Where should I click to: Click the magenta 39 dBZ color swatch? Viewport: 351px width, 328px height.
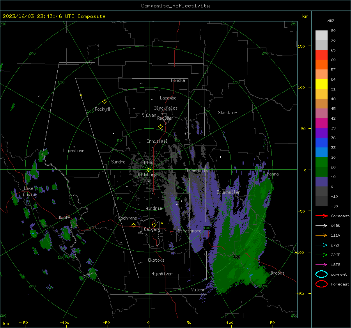point(321,123)
